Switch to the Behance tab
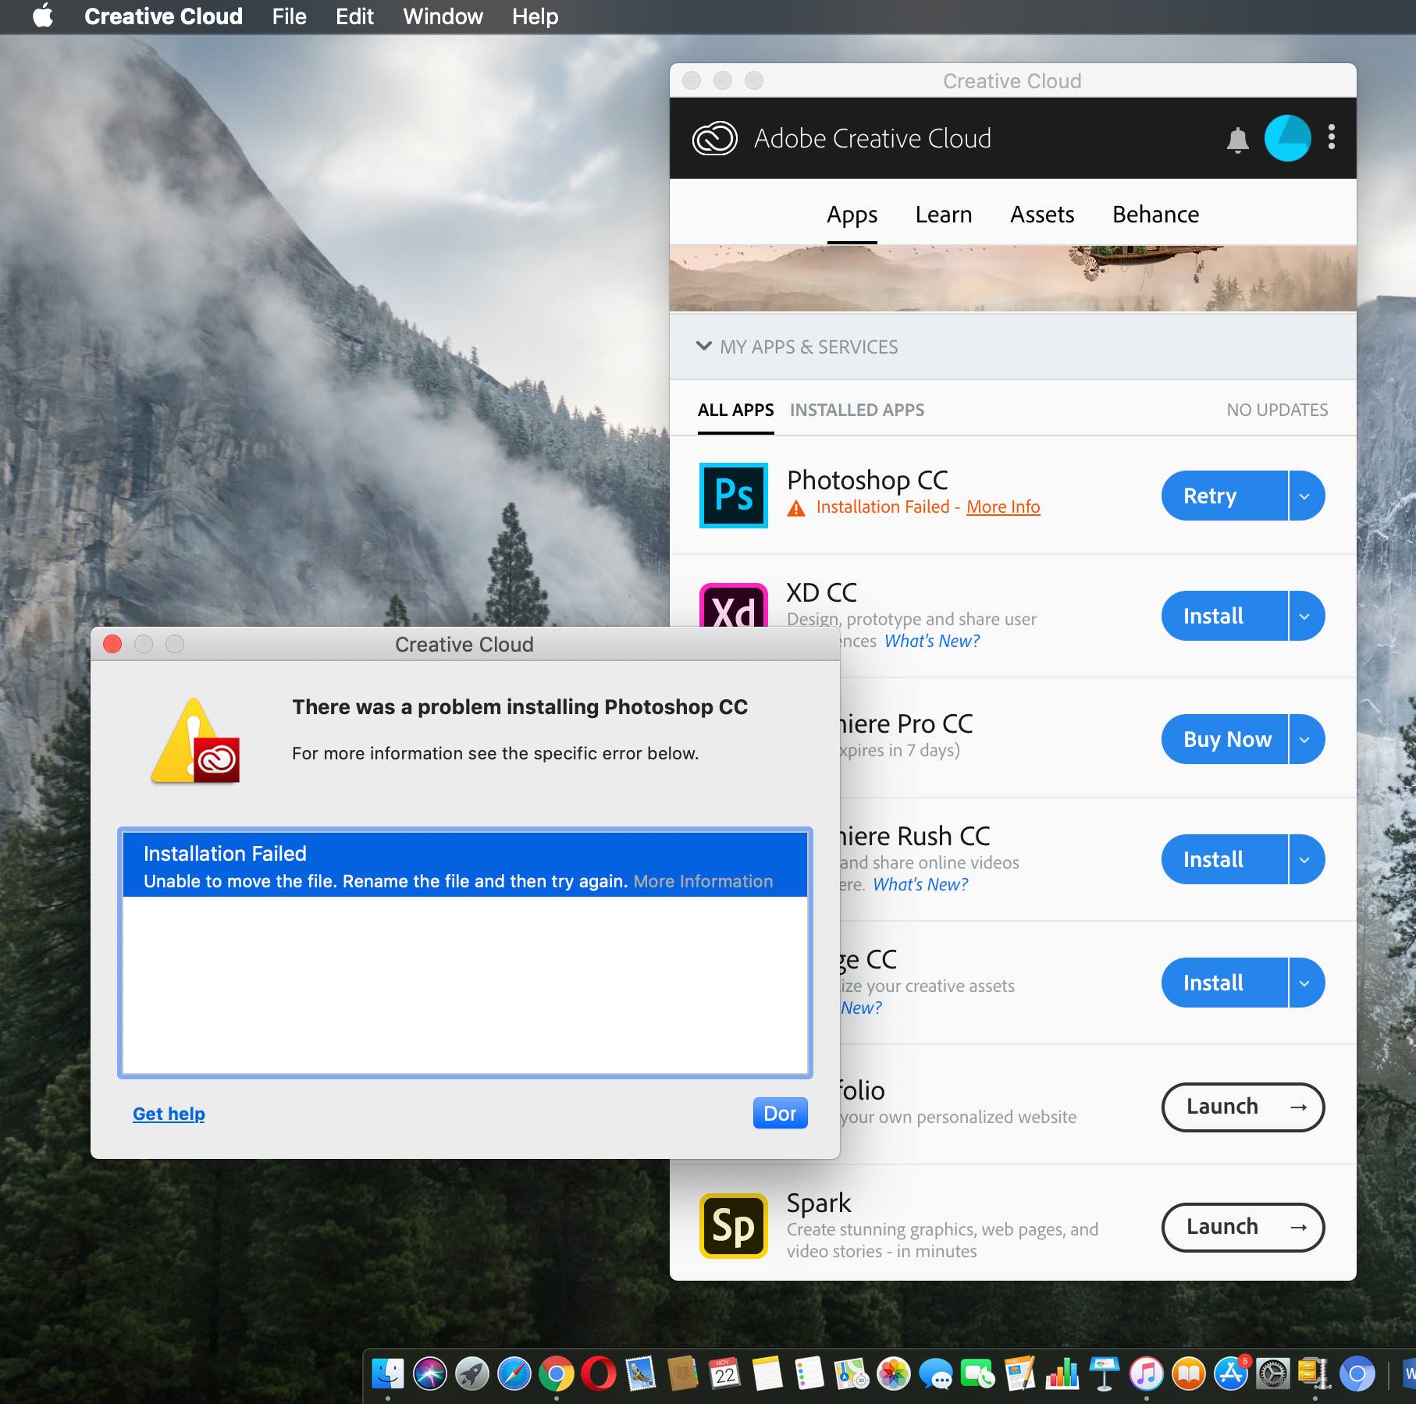The height and width of the screenshot is (1404, 1416). tap(1155, 215)
